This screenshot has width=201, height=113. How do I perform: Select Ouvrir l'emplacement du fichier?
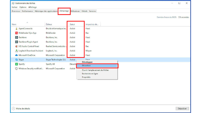[x=95, y=70]
